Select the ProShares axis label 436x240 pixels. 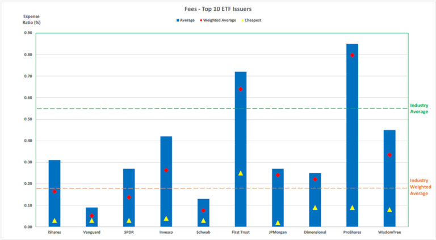point(353,232)
